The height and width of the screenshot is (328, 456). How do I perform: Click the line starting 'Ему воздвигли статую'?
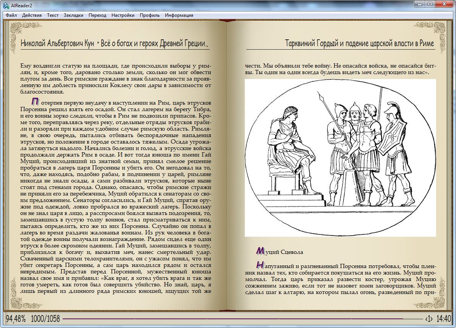point(116,66)
